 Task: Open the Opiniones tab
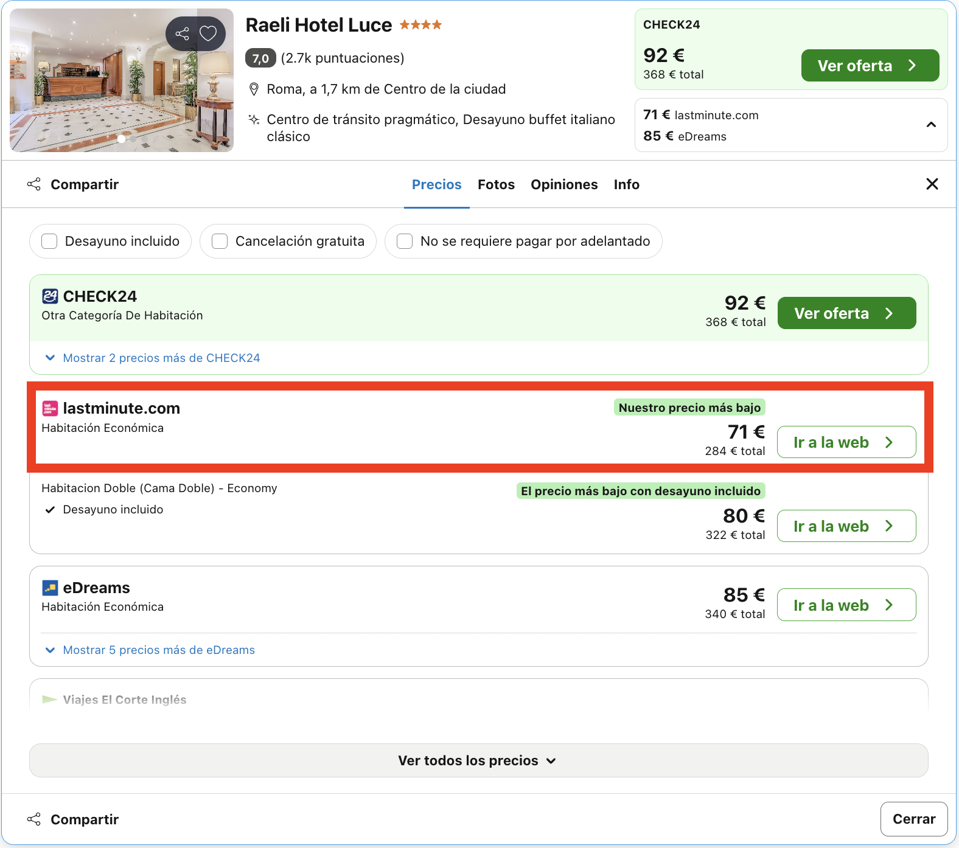564,184
